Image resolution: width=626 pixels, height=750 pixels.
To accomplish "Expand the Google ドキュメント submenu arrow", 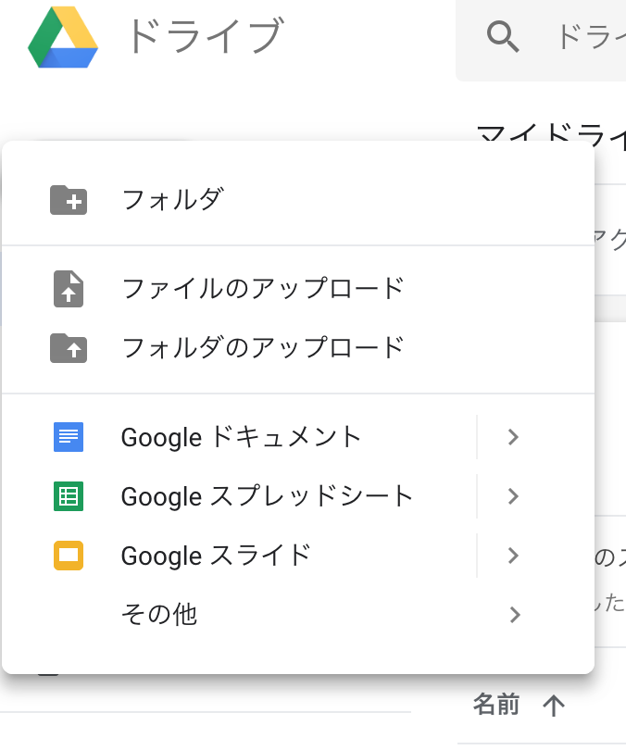I will pyautogui.click(x=515, y=437).
